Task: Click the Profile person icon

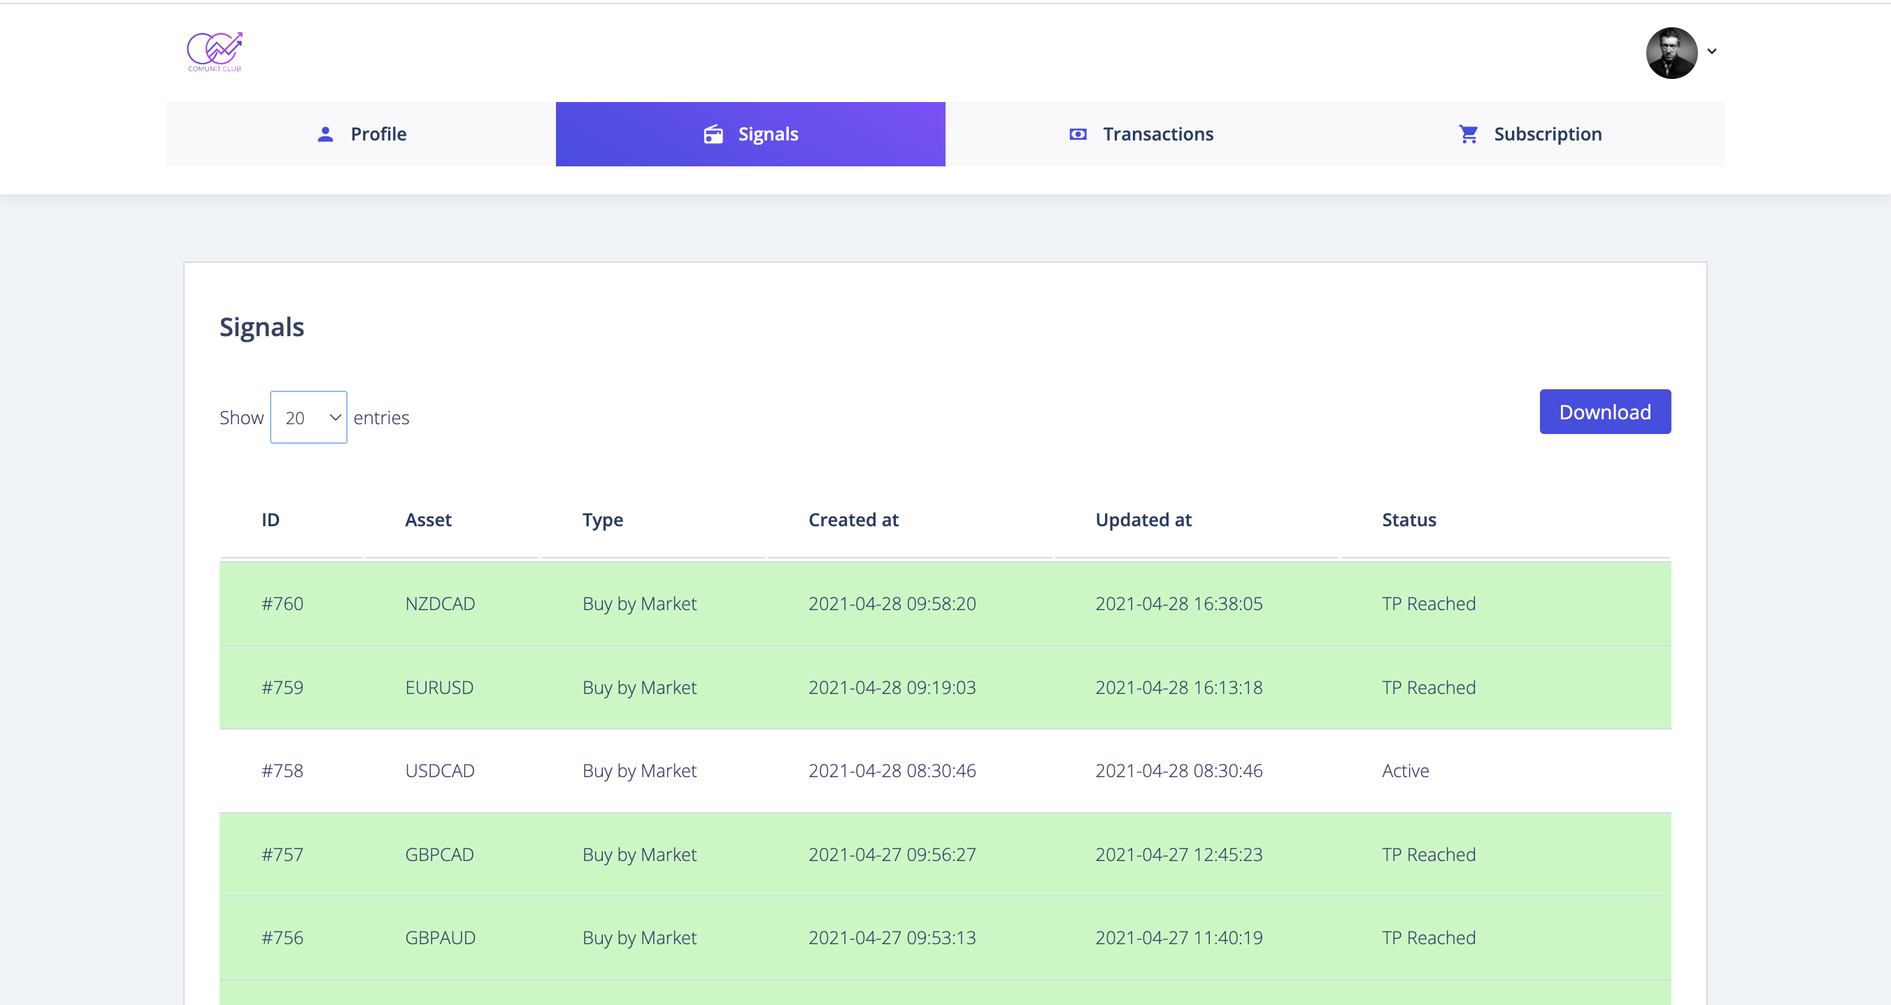Action: (325, 134)
